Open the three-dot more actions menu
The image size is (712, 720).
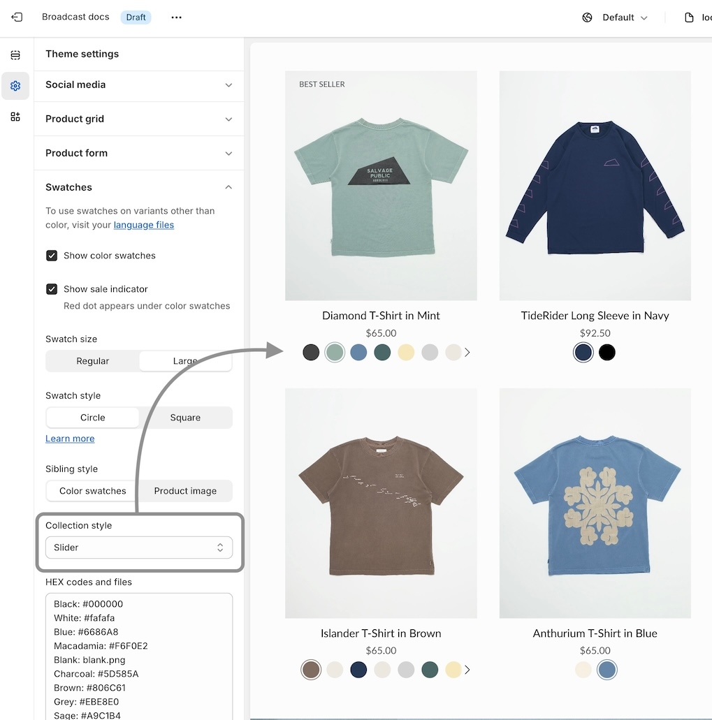(176, 17)
